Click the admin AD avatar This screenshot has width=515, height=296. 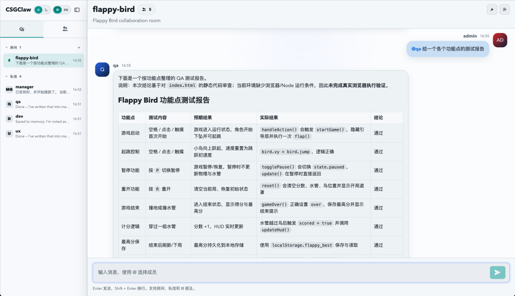pyautogui.click(x=500, y=40)
